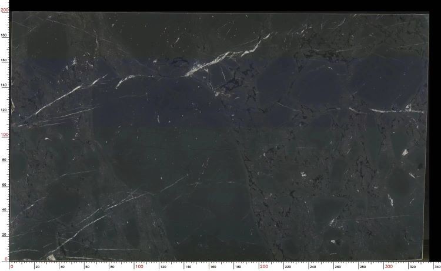Pick the 340 label on horizontal ruler
The width and height of the screenshot is (441, 271).
coord(437,266)
